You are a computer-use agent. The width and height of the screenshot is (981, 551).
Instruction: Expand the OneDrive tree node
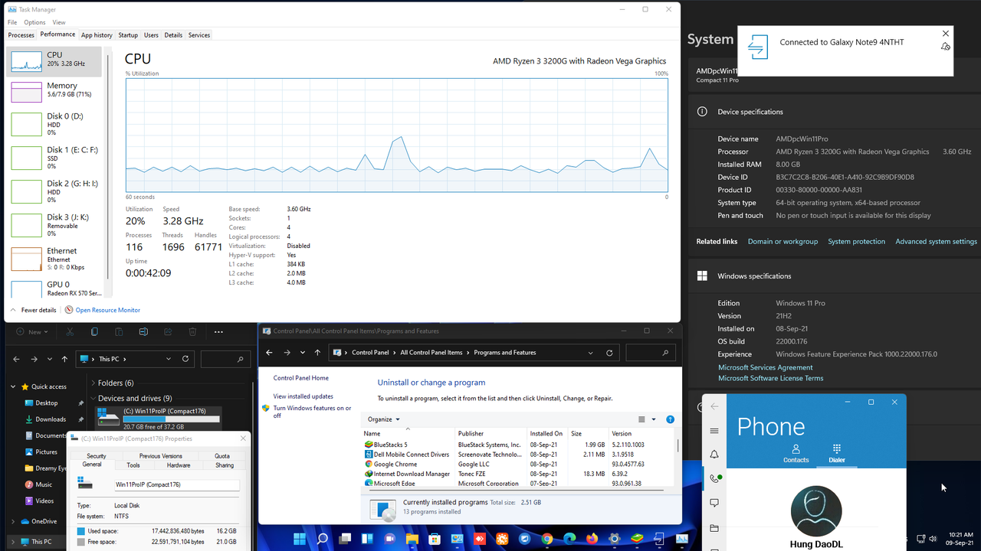coord(13,521)
